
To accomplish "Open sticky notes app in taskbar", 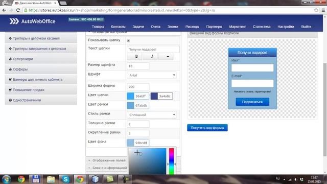I will tap(110, 179).
